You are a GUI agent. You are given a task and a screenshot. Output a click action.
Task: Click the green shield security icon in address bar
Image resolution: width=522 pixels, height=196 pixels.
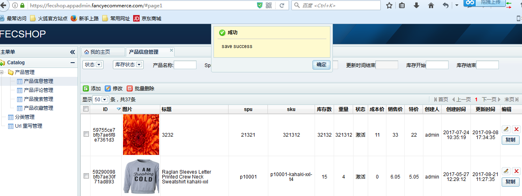click(260, 5)
